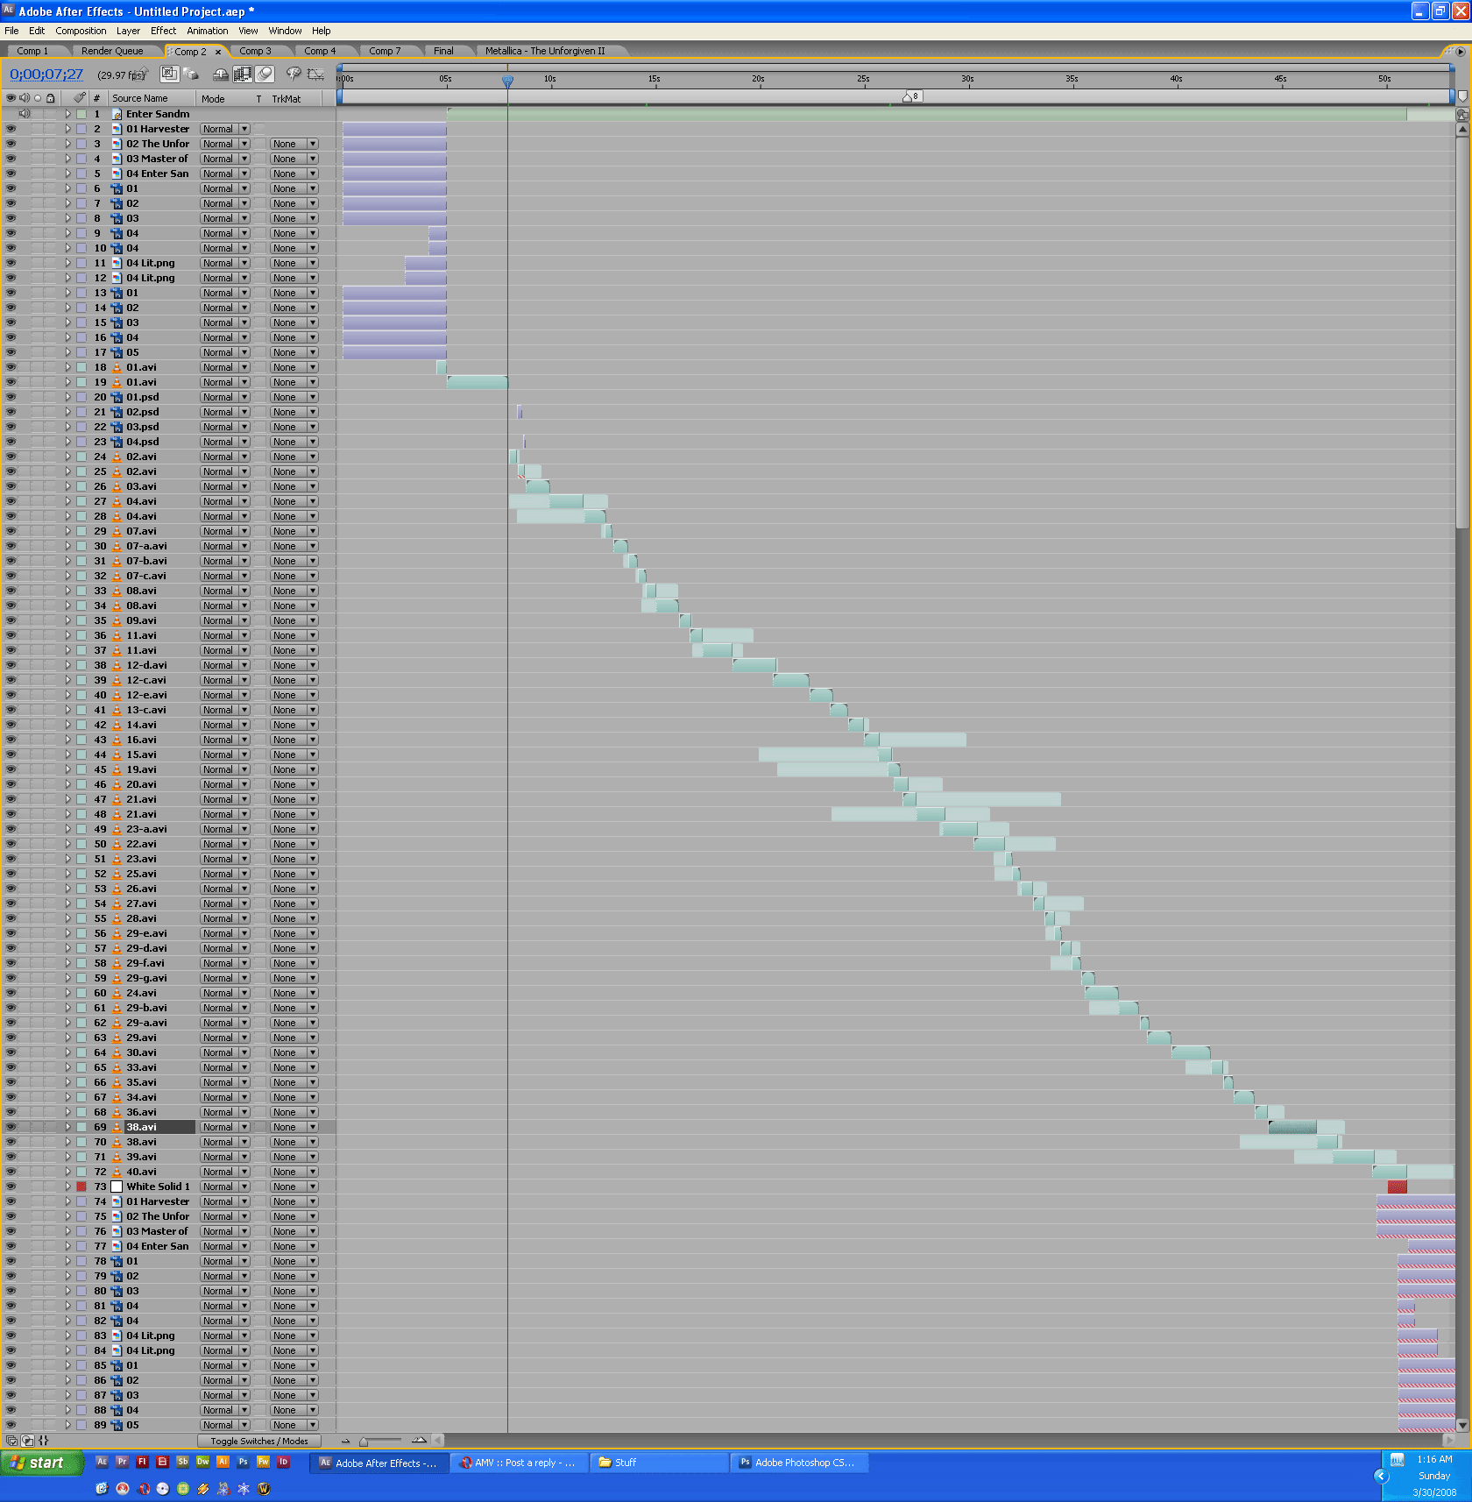Click the red White Solid 1 layer bar
The image size is (1472, 1502).
click(x=1397, y=1187)
